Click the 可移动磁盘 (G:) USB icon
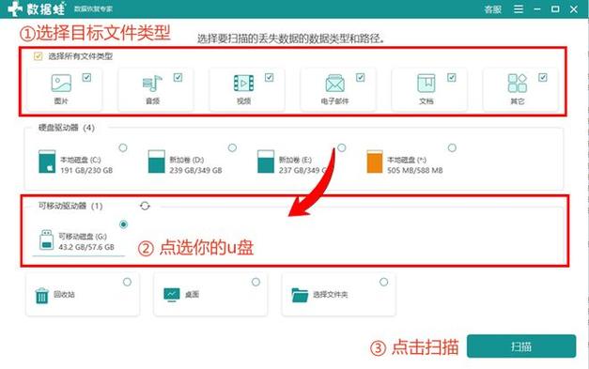 tap(47, 239)
